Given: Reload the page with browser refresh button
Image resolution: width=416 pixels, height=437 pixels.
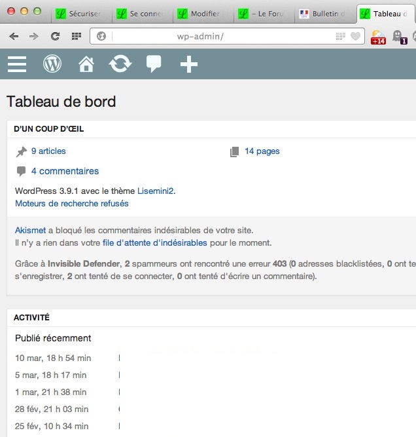Looking at the screenshot, I should [56, 37].
